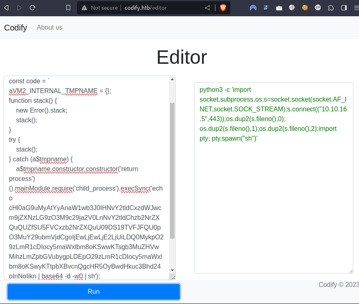Open the browser hamburger menu
Viewport: 359px width, 304px height.
tap(357, 8)
